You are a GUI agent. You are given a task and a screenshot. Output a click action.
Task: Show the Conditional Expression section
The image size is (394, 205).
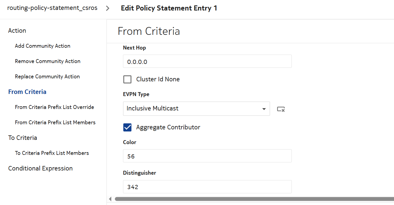click(40, 168)
